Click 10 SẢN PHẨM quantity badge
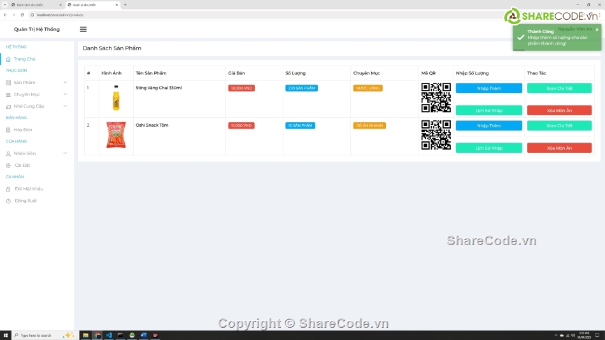 point(300,126)
